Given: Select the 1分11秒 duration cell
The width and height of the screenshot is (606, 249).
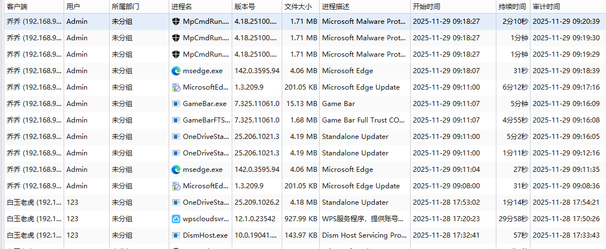Looking at the screenshot, I should 515,153.
